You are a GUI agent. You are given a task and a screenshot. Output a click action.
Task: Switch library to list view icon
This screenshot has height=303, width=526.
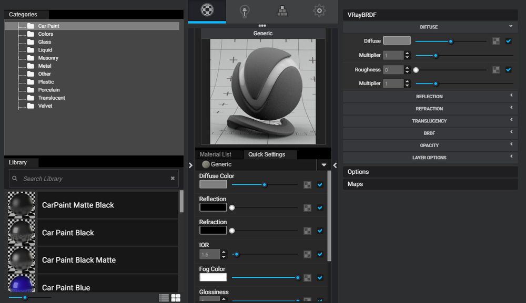(x=164, y=298)
